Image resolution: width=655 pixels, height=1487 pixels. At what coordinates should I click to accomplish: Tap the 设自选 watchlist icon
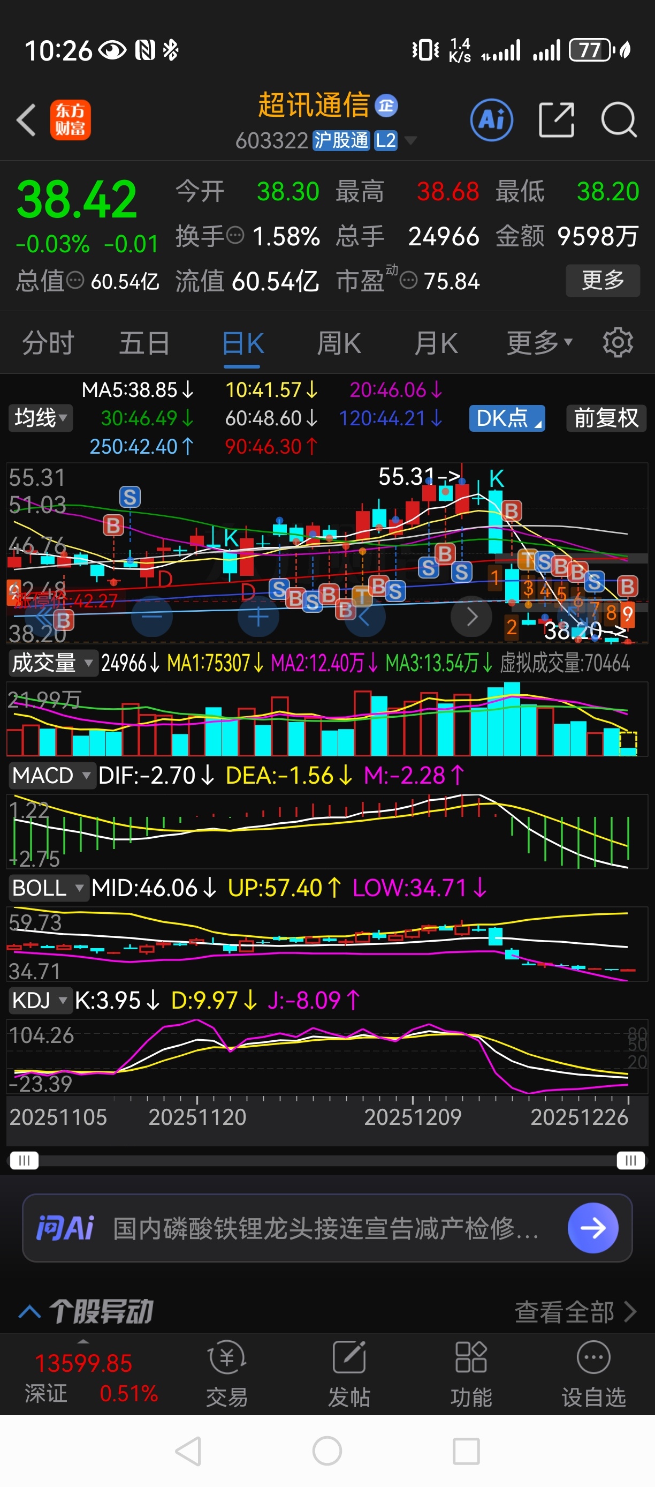(593, 1374)
